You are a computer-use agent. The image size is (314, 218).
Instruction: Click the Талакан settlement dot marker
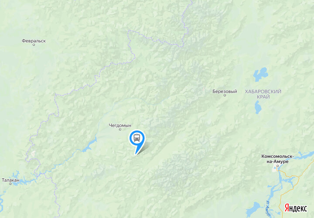click(x=10, y=184)
